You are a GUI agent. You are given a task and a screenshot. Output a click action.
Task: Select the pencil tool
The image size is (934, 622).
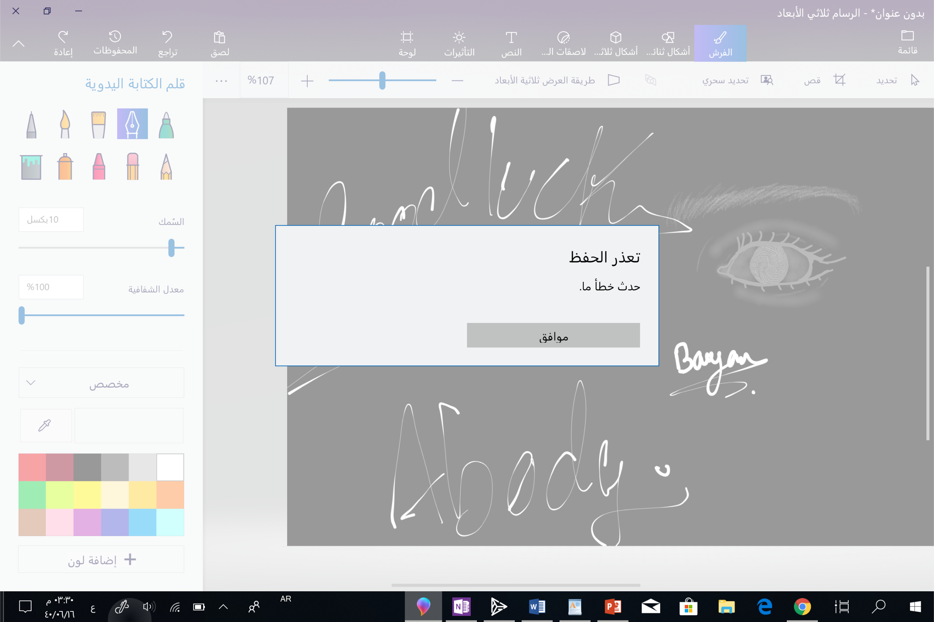[166, 166]
